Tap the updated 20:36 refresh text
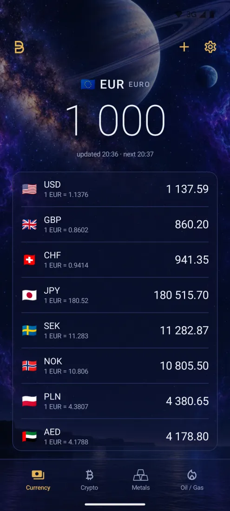This screenshot has width=230, height=511. tap(98, 154)
